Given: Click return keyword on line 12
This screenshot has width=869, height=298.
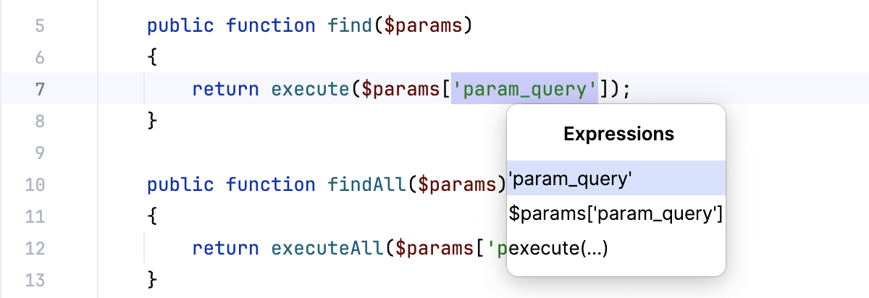Looking at the screenshot, I should [x=225, y=248].
